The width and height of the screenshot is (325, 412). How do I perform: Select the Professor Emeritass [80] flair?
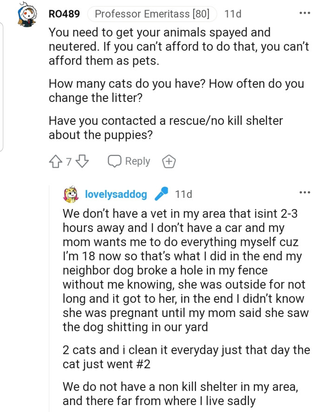tap(151, 14)
